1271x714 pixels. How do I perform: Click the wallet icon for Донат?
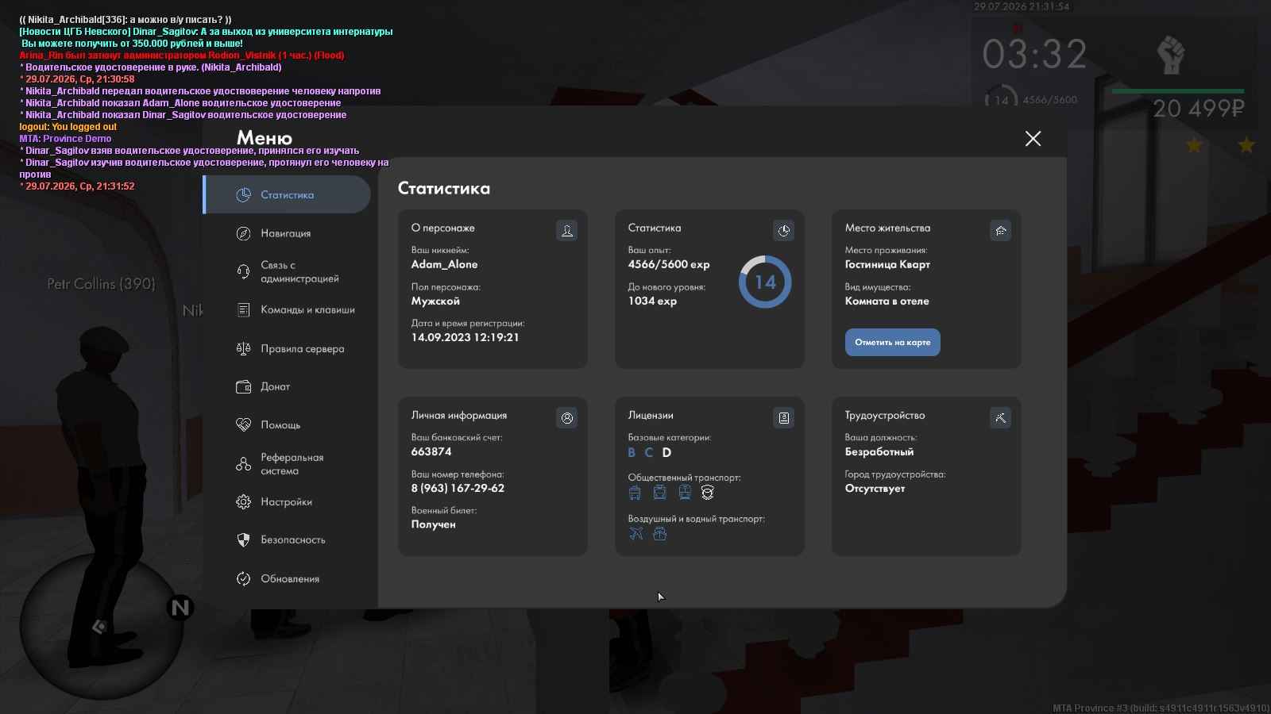(x=243, y=387)
